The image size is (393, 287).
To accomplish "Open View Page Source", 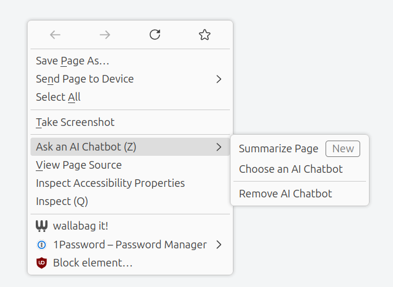I will 79,165.
